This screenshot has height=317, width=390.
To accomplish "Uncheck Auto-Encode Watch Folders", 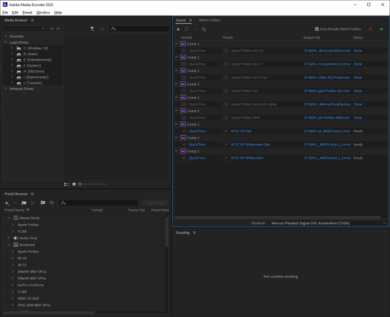I will [x=317, y=29].
